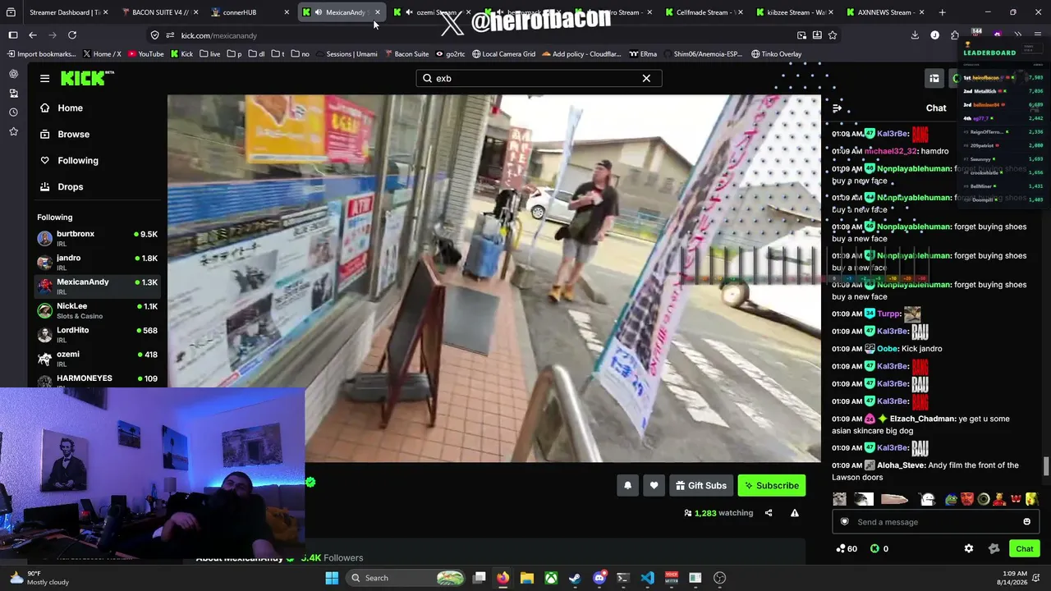Click the chat rules badge icon
The height and width of the screenshot is (591, 1051).
[x=994, y=548]
